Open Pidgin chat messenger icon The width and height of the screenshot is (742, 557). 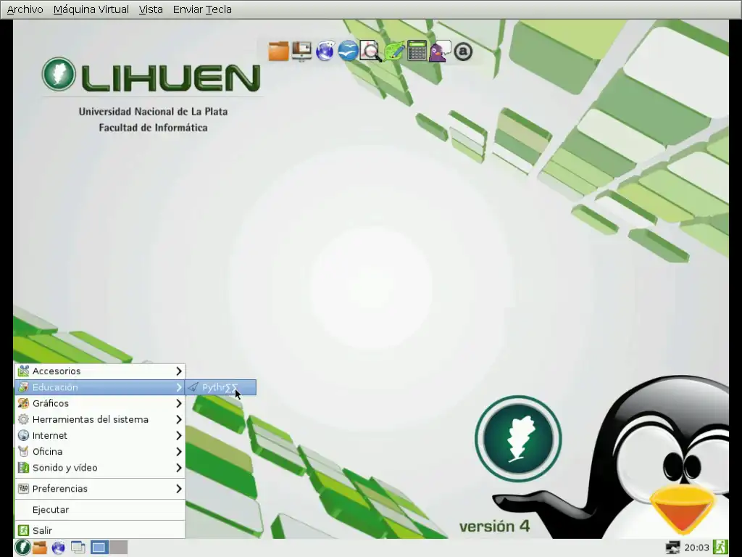(x=440, y=51)
